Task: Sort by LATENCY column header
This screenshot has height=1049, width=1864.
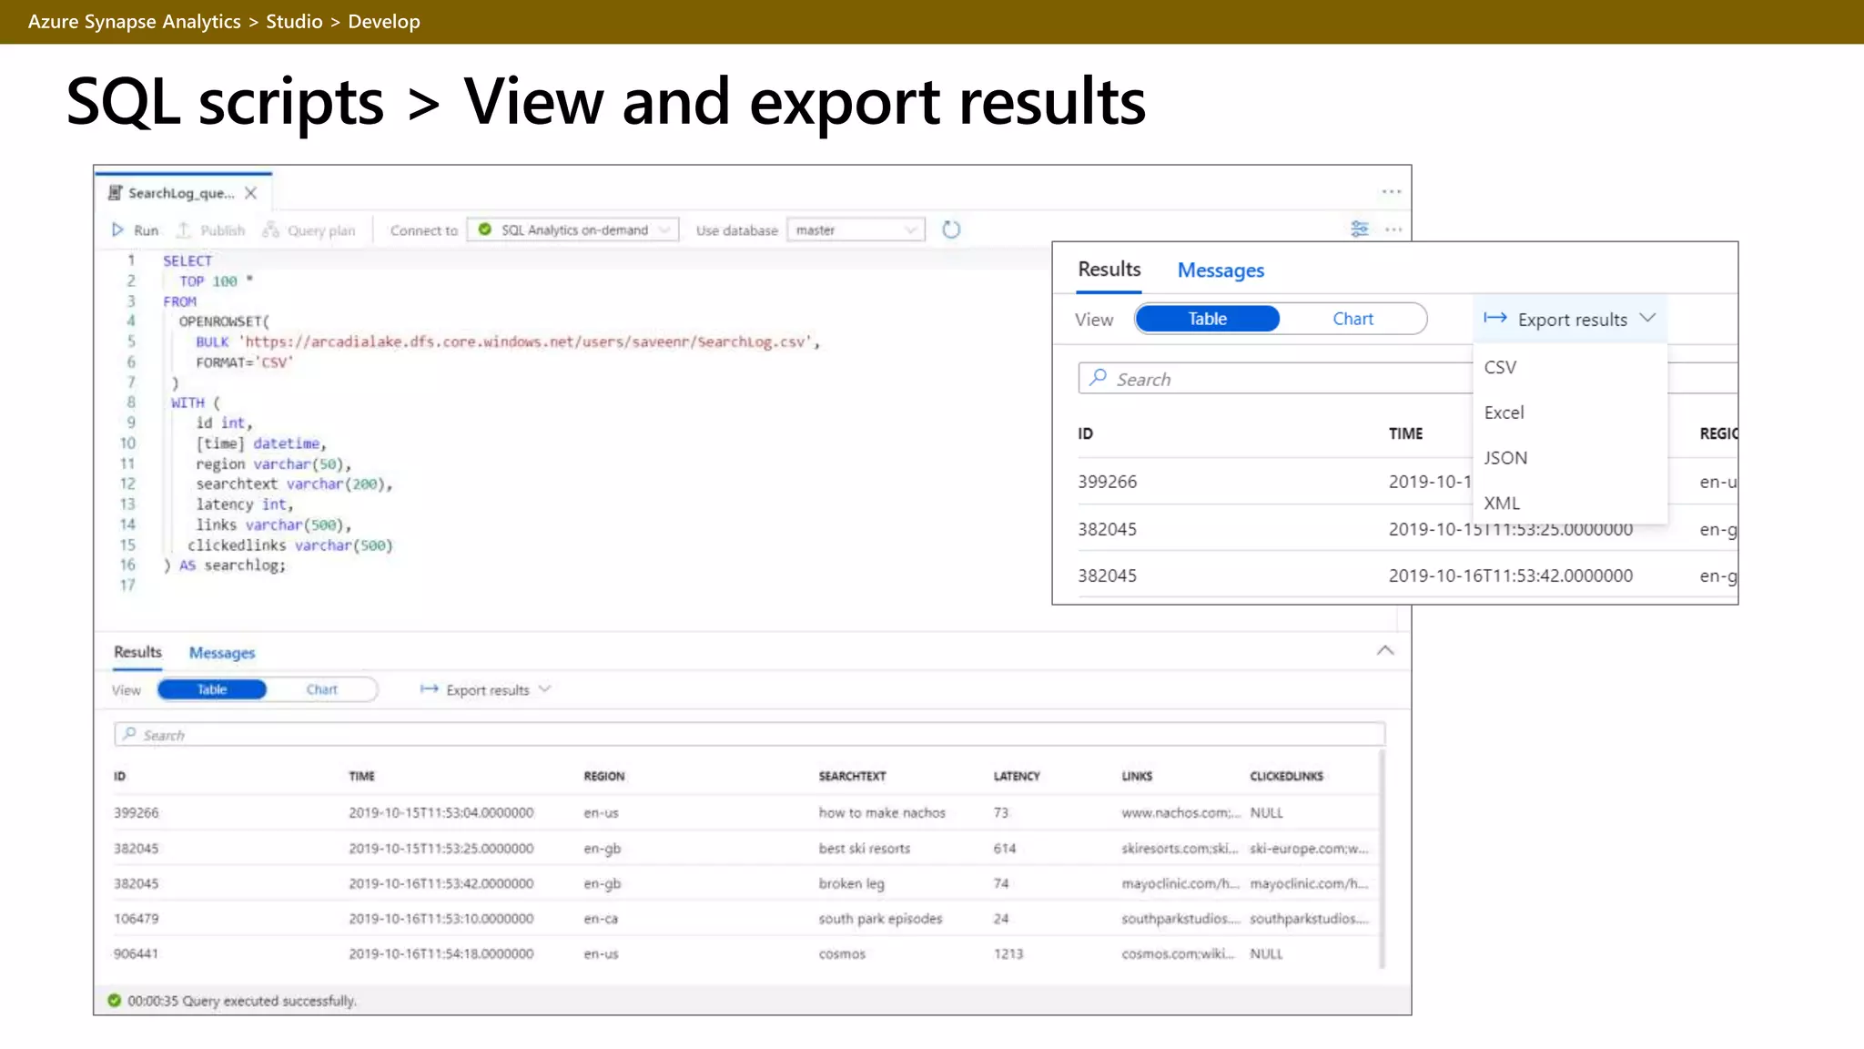Action: point(1017,776)
